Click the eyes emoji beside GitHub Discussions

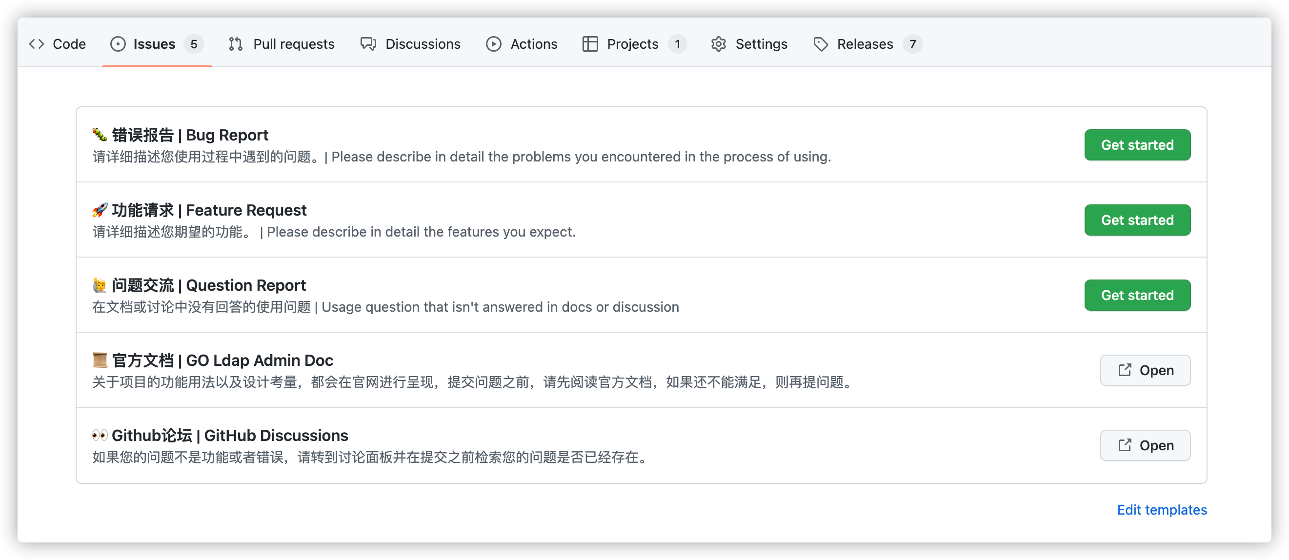(x=100, y=435)
